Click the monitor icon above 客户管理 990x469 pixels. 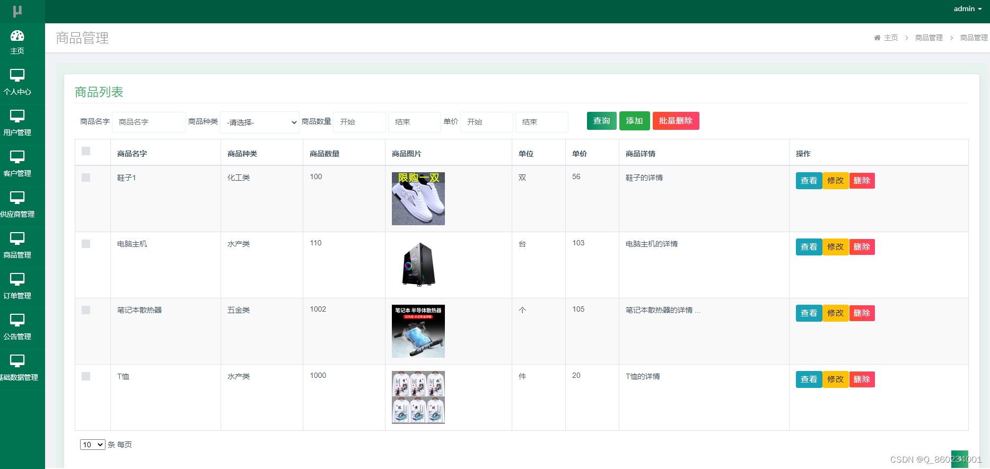[x=17, y=157]
